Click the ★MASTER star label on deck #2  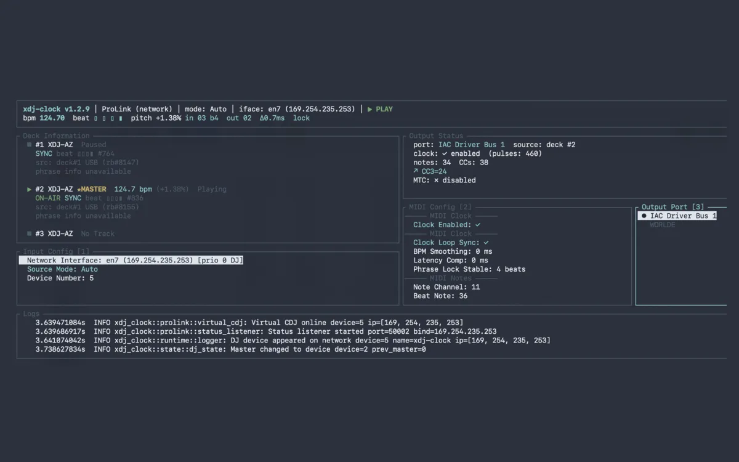coord(91,189)
